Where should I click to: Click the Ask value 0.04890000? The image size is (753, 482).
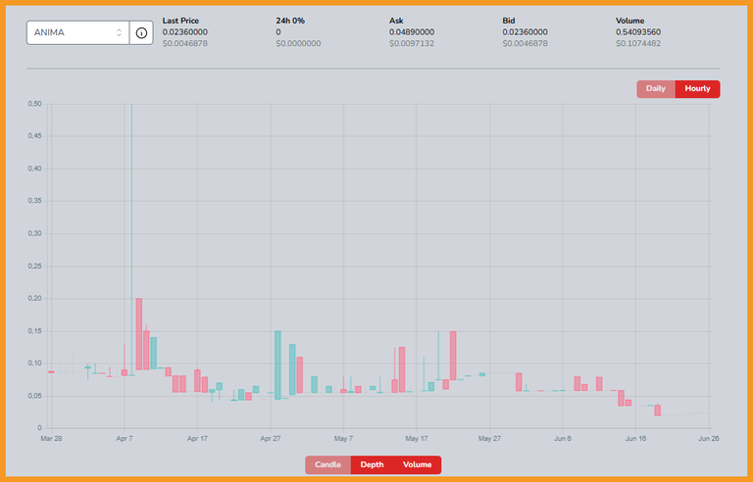(412, 32)
